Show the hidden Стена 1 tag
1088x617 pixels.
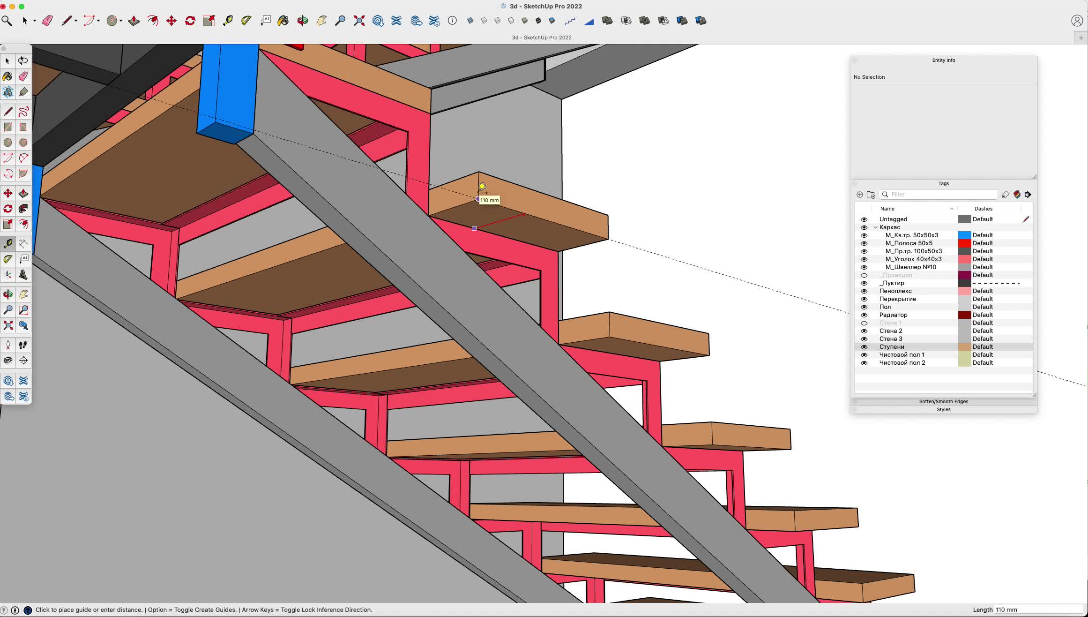click(x=864, y=323)
